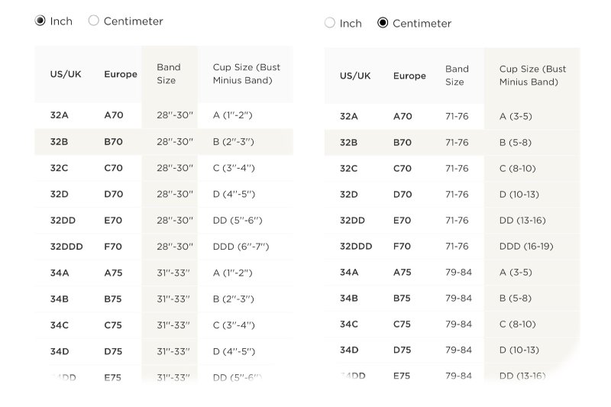The image size is (611, 407).
Task: Select the 34A row in inch table
Action: click(x=163, y=273)
